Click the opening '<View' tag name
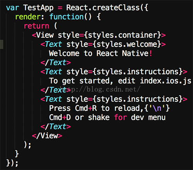193x170 pixels. tap(43, 35)
